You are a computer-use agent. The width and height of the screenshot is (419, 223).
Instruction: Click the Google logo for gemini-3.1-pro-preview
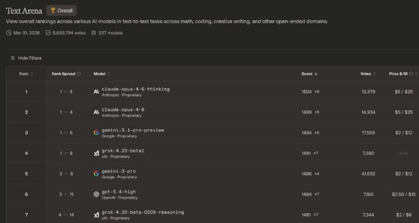96,133
